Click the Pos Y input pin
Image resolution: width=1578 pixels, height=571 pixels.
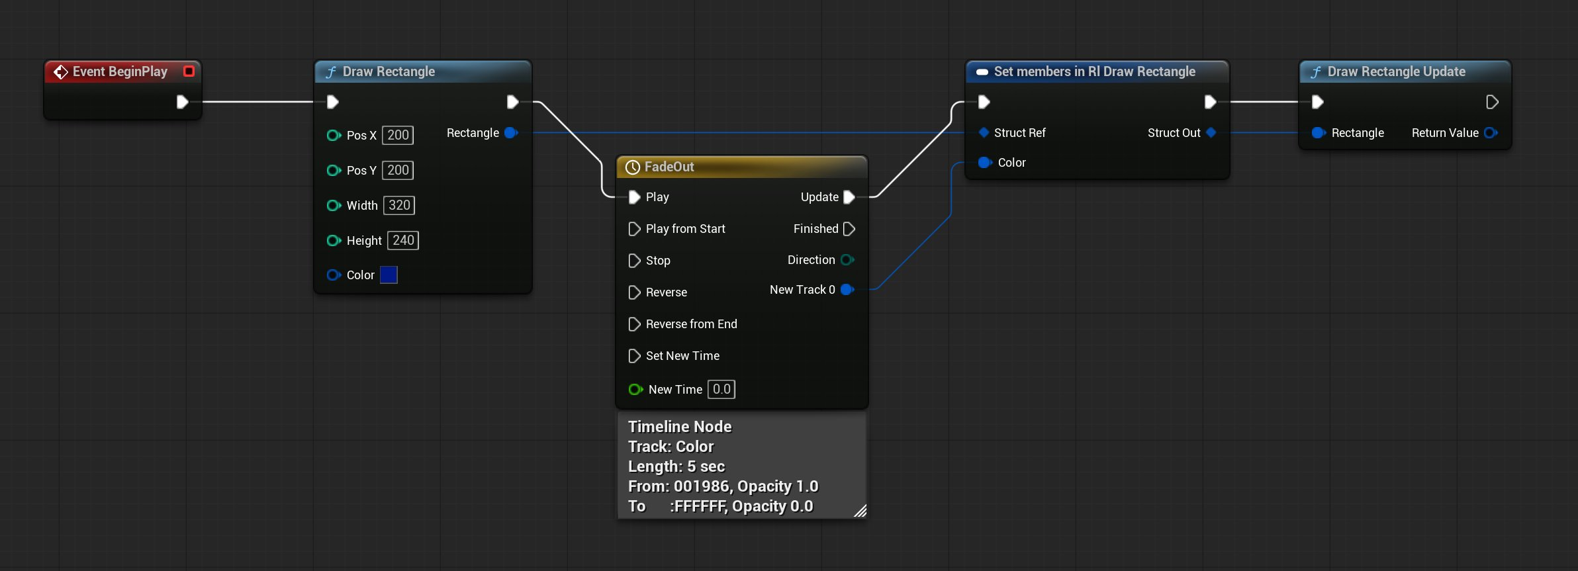pyautogui.click(x=334, y=170)
